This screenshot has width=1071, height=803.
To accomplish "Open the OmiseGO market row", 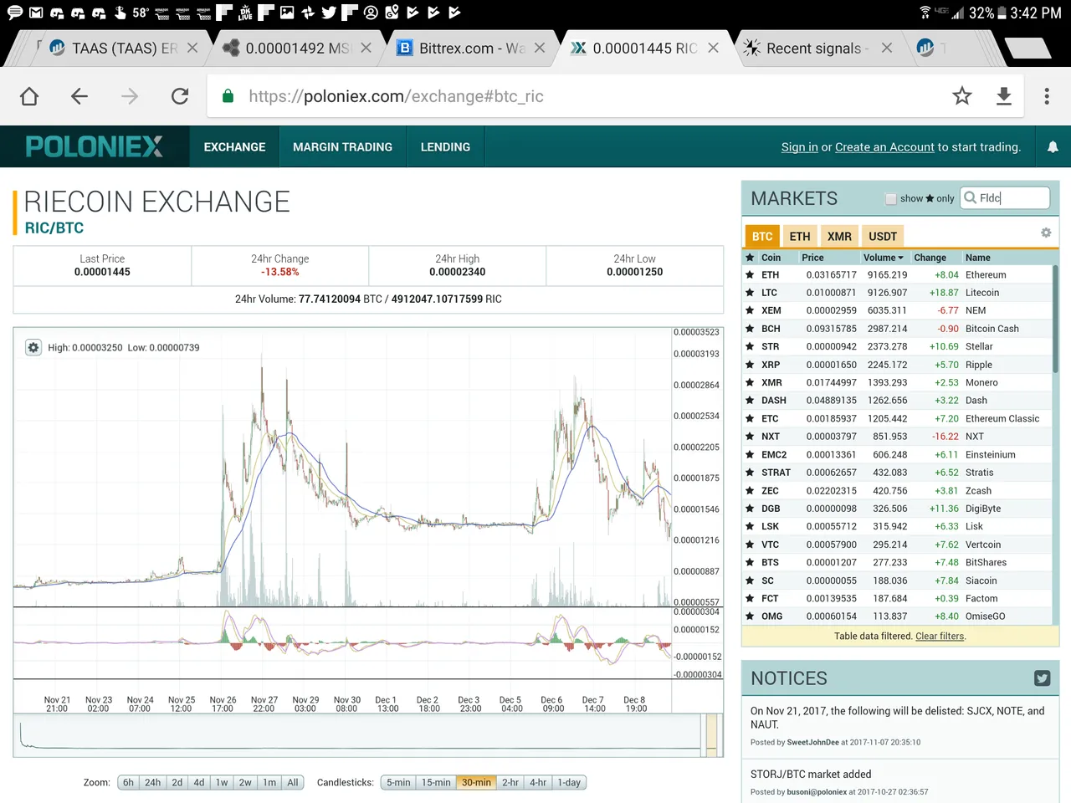I will (x=897, y=616).
